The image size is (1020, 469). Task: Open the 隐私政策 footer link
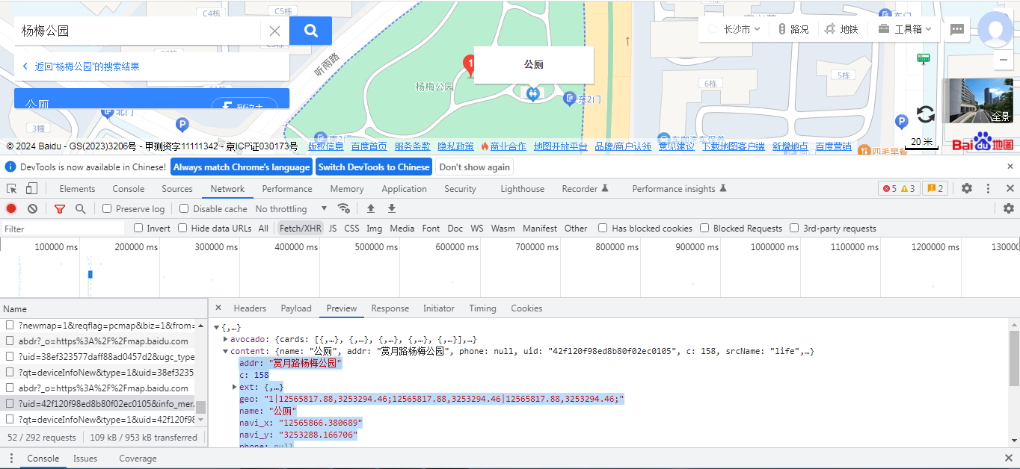(456, 146)
